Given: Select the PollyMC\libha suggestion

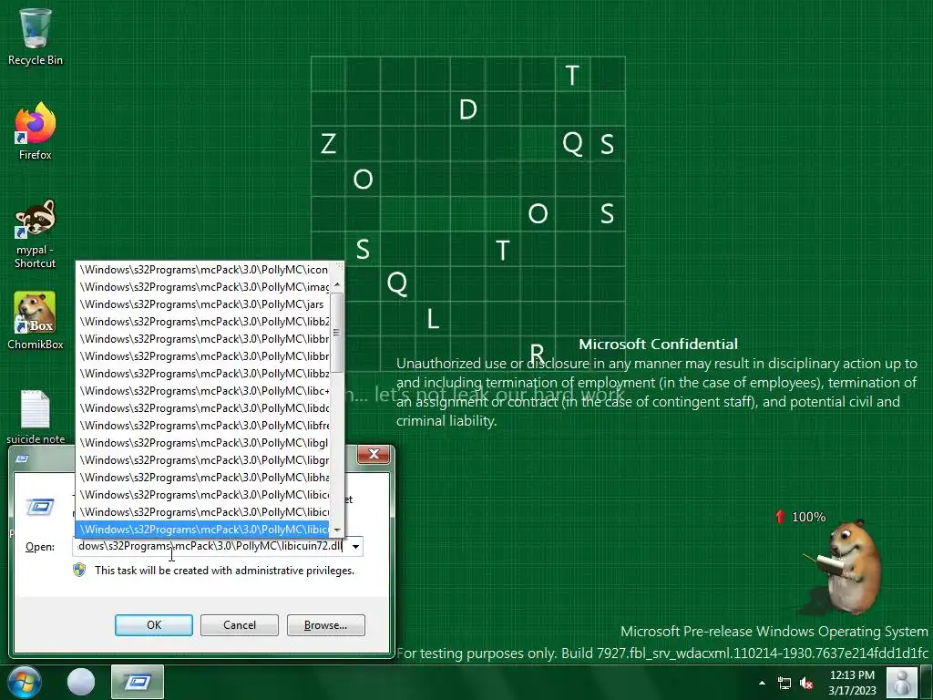Looking at the screenshot, I should 203,477.
